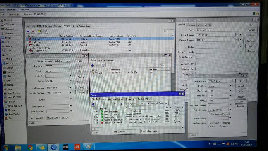Open Default Profile dropdown in PPPoE Service
268x151 pixels.
tap(230, 110)
